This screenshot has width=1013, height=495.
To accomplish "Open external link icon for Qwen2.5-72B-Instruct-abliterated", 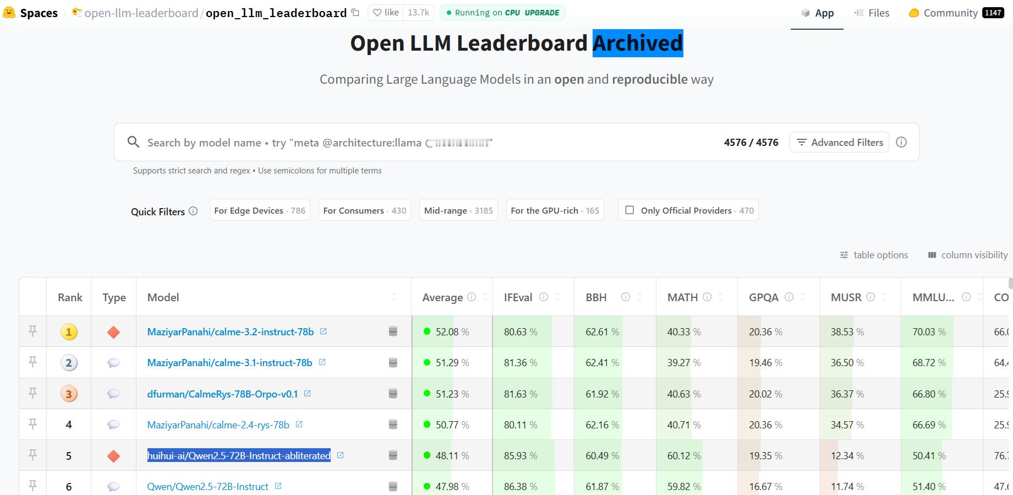I will [x=340, y=455].
